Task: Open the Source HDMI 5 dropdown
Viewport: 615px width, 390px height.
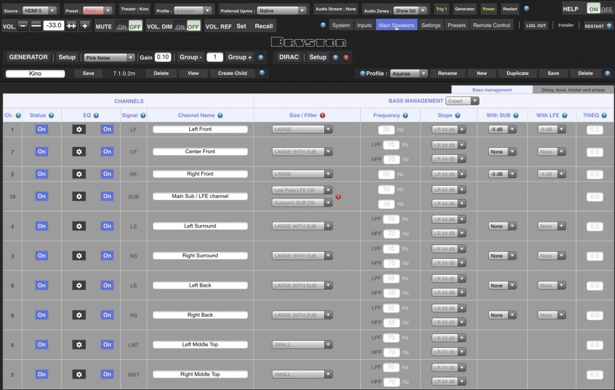Action: [39, 11]
